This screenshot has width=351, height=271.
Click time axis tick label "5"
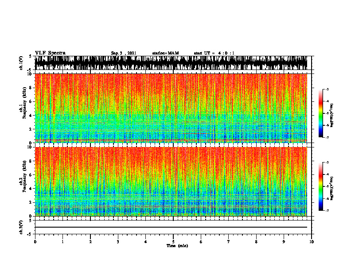[173, 242]
